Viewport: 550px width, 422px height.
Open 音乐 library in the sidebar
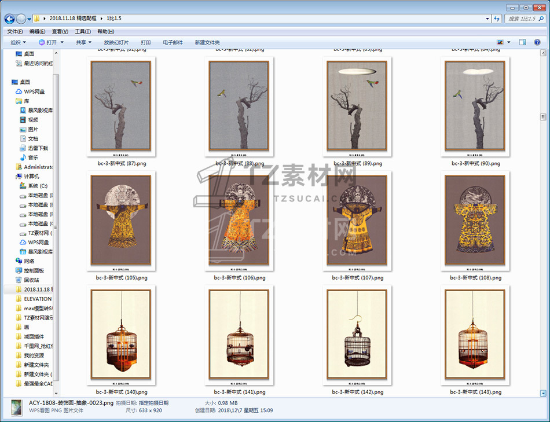[x=33, y=157]
